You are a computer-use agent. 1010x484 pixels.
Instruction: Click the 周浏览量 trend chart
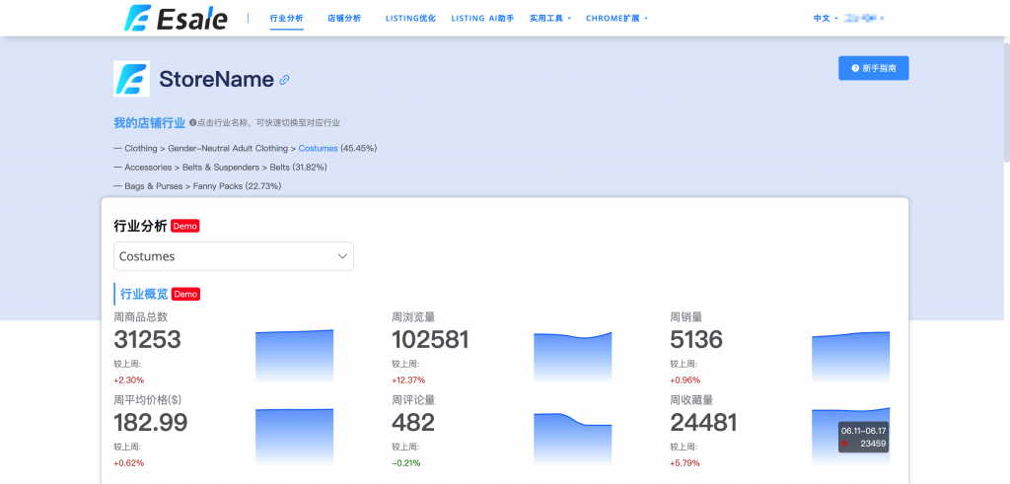point(572,355)
